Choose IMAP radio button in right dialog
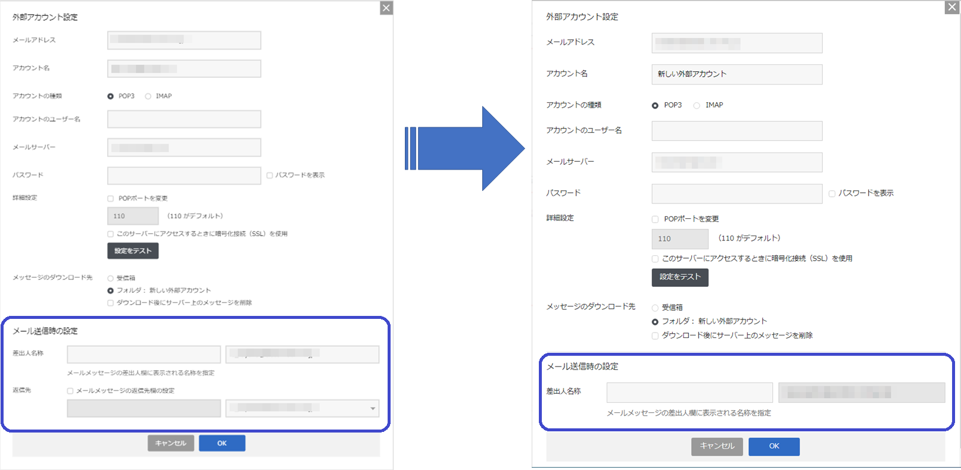The image size is (961, 470). (697, 105)
